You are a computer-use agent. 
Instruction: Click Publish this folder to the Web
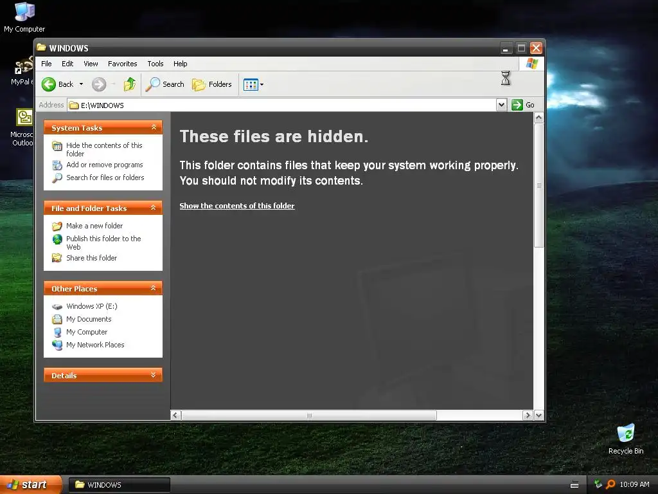(103, 242)
